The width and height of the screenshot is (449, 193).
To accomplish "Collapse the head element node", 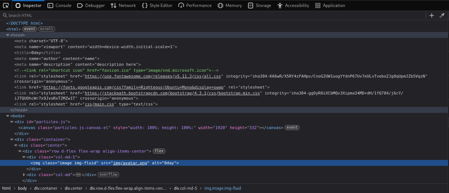I will [8, 35].
